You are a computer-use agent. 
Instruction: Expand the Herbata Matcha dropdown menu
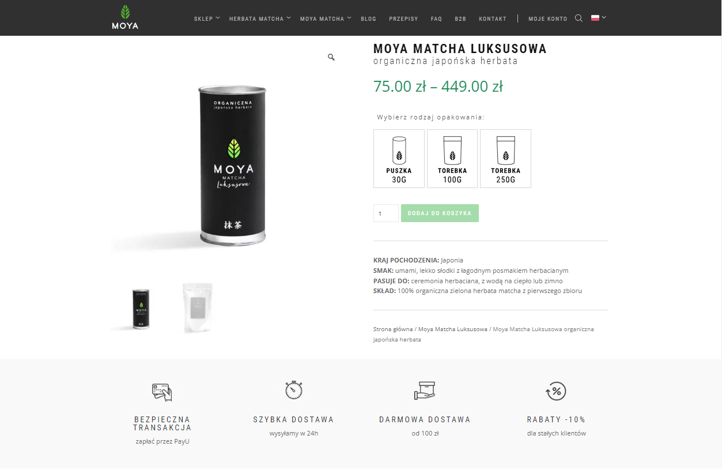point(260,19)
